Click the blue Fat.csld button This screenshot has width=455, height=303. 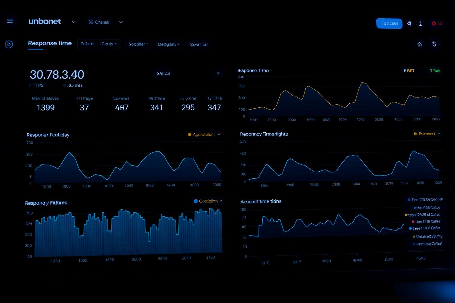click(389, 23)
